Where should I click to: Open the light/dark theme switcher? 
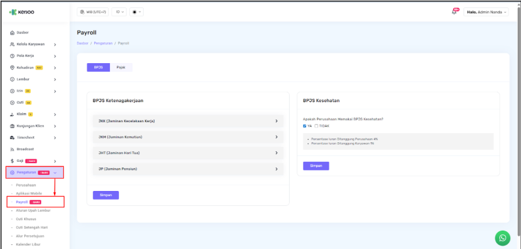[x=138, y=12]
